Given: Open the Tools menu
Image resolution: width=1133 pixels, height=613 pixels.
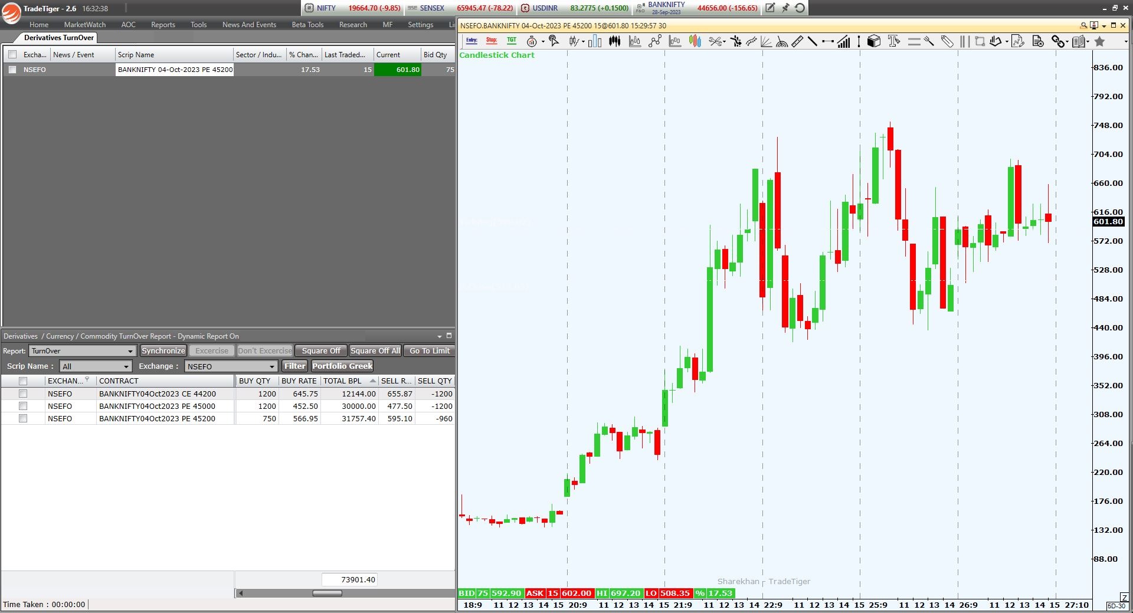Looking at the screenshot, I should pos(198,25).
